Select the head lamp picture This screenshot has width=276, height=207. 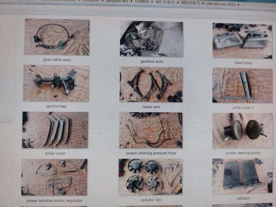click(242, 41)
